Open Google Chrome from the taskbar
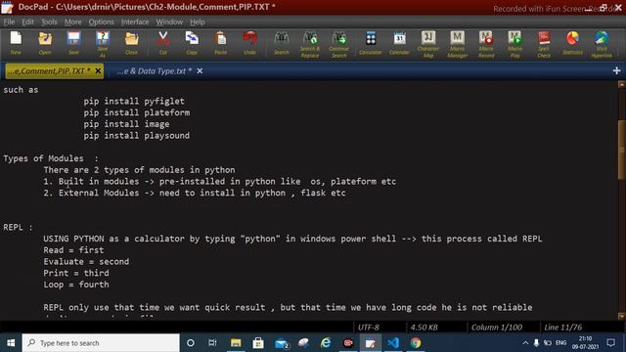The image size is (626, 352). [415, 343]
